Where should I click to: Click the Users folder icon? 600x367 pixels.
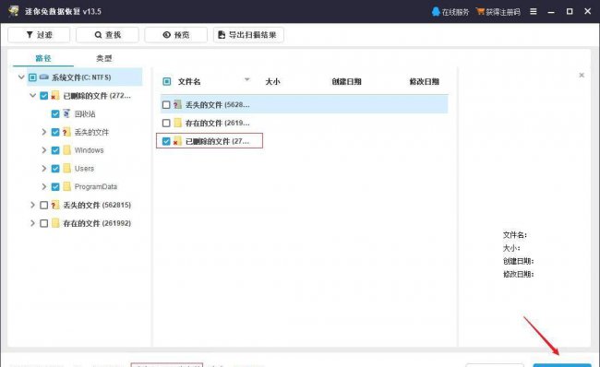(67, 168)
